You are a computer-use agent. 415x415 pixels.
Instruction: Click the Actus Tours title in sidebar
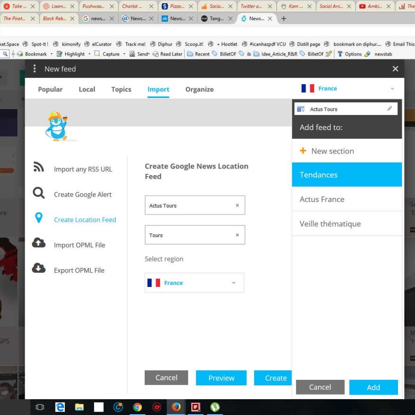324,109
